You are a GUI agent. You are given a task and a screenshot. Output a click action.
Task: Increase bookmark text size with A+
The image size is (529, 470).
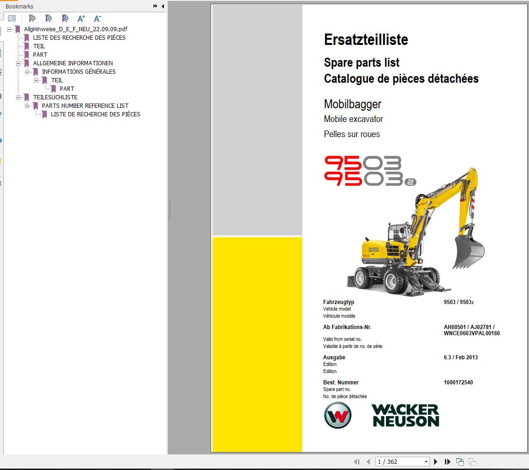point(81,18)
